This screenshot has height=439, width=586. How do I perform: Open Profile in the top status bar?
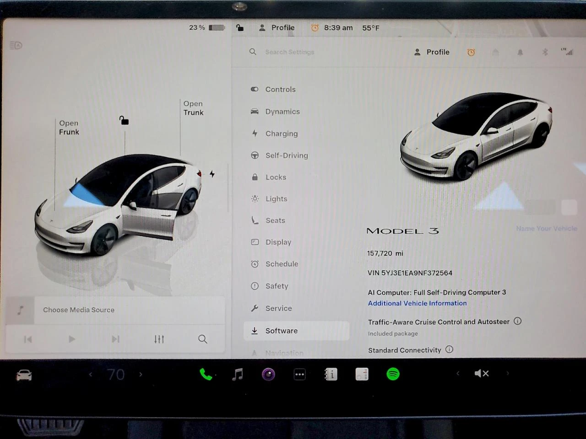tap(277, 27)
